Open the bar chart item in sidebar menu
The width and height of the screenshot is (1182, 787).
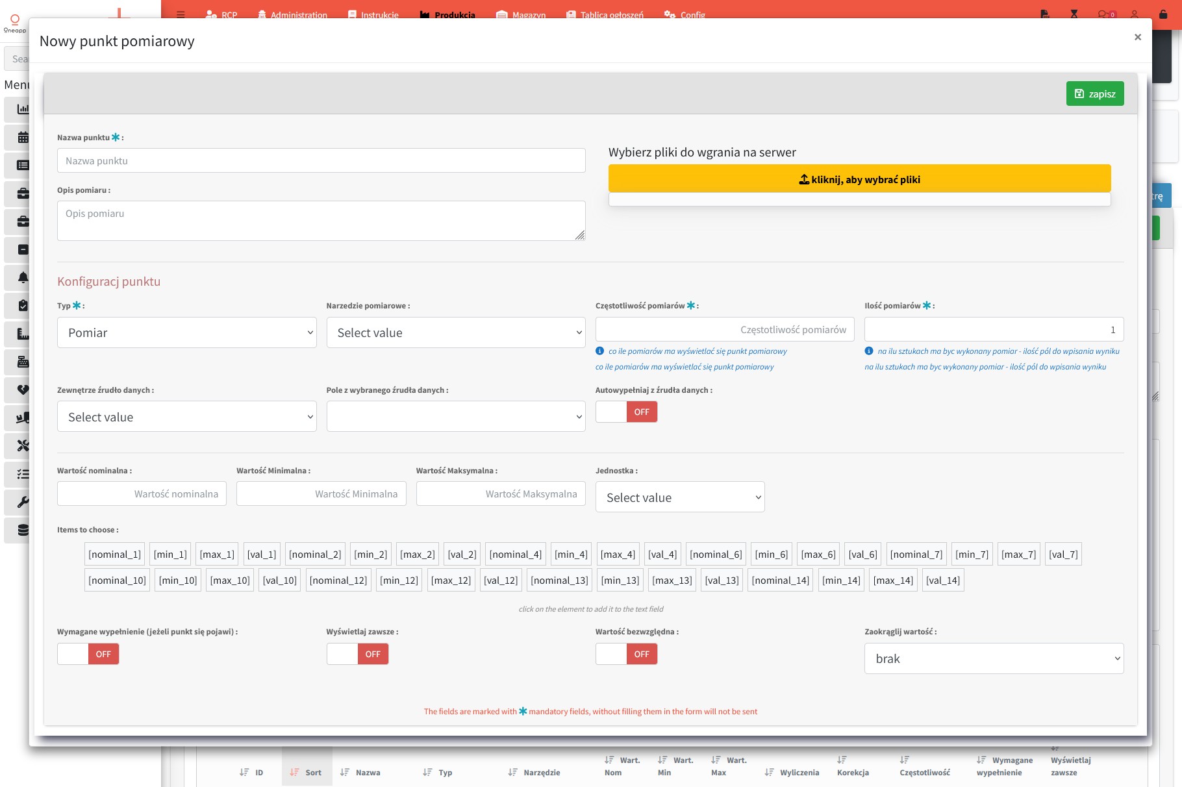click(x=23, y=109)
